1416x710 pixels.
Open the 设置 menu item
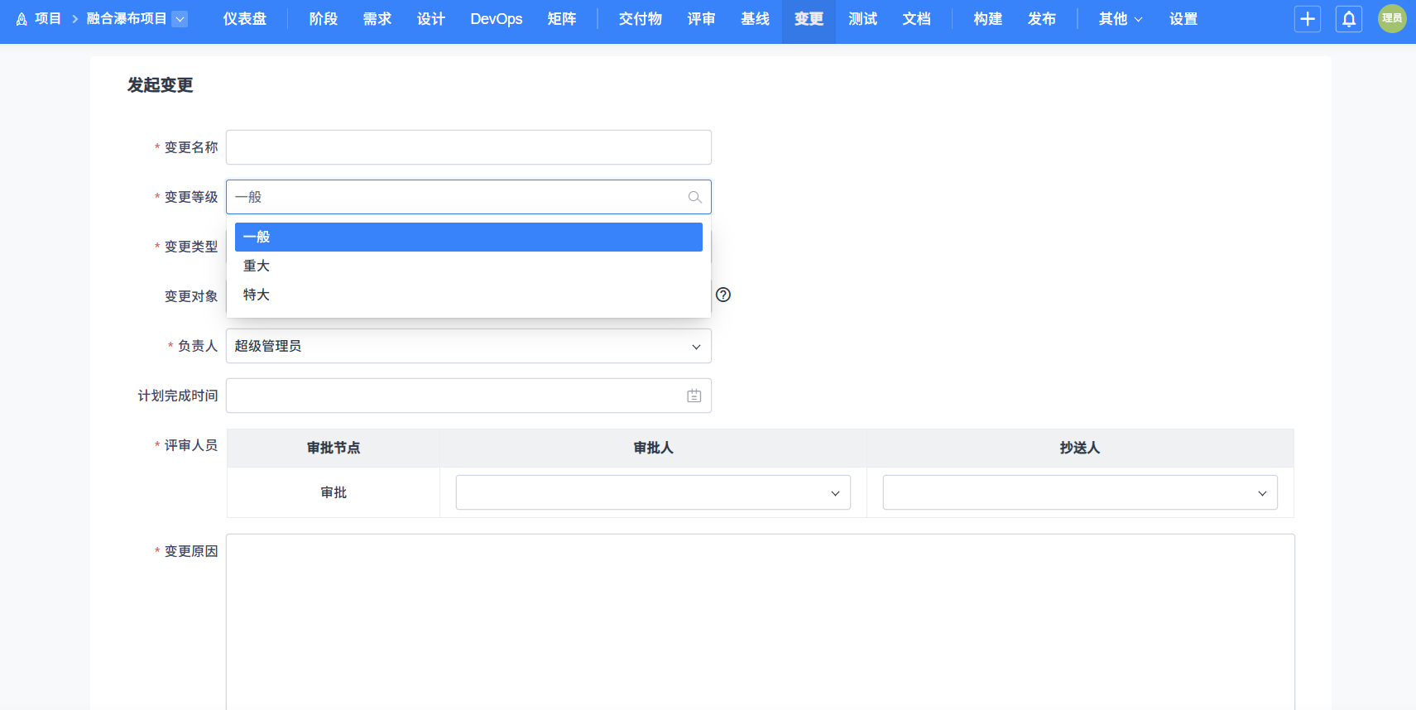pyautogui.click(x=1183, y=19)
